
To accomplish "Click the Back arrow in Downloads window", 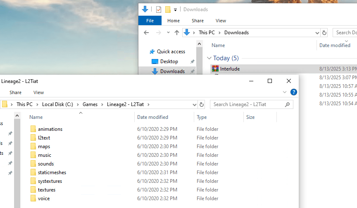I will click(146, 33).
